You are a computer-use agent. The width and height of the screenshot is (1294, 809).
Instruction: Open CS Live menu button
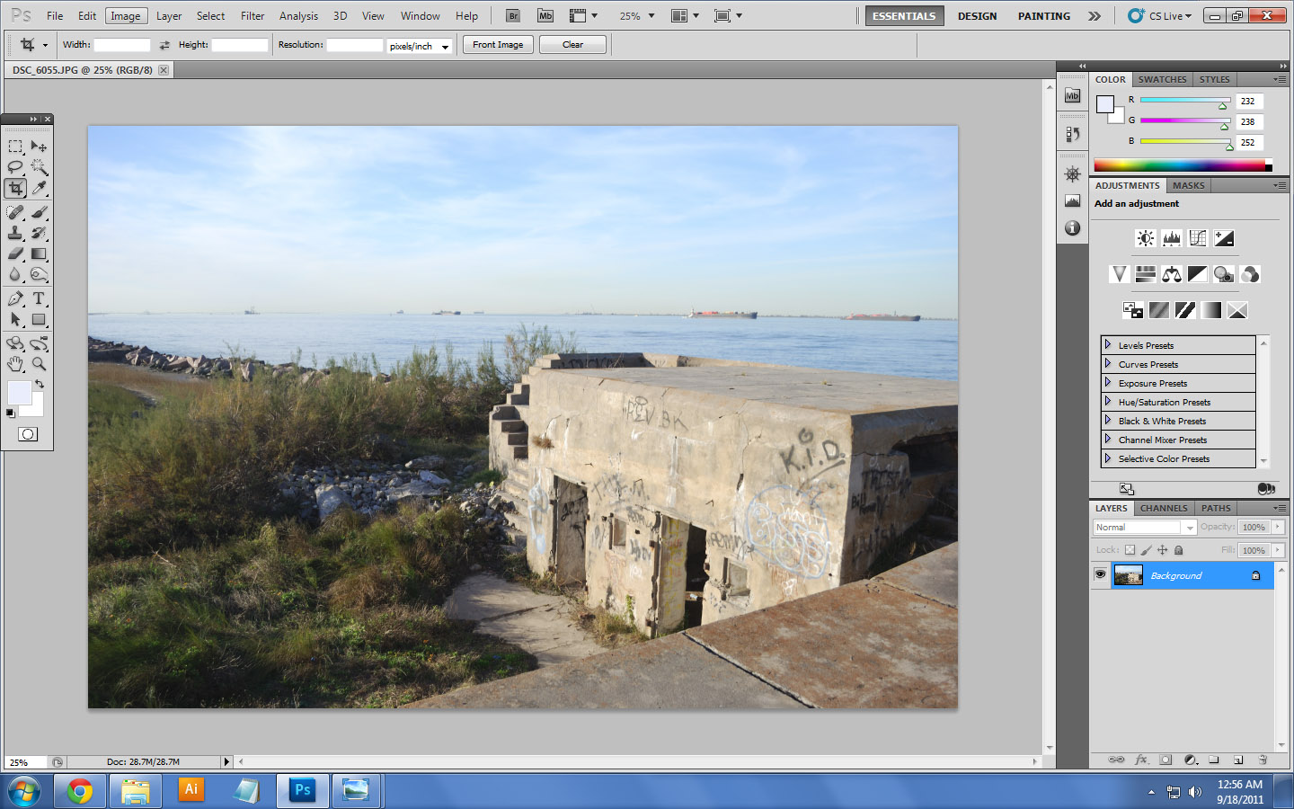(1160, 16)
